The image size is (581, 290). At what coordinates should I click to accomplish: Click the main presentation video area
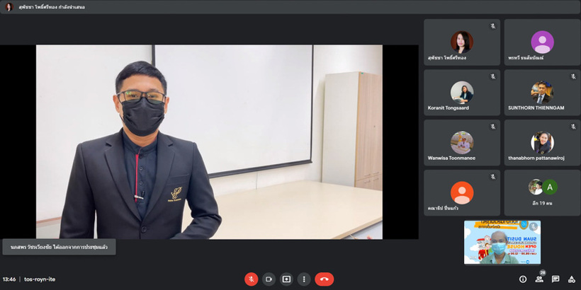click(209, 141)
